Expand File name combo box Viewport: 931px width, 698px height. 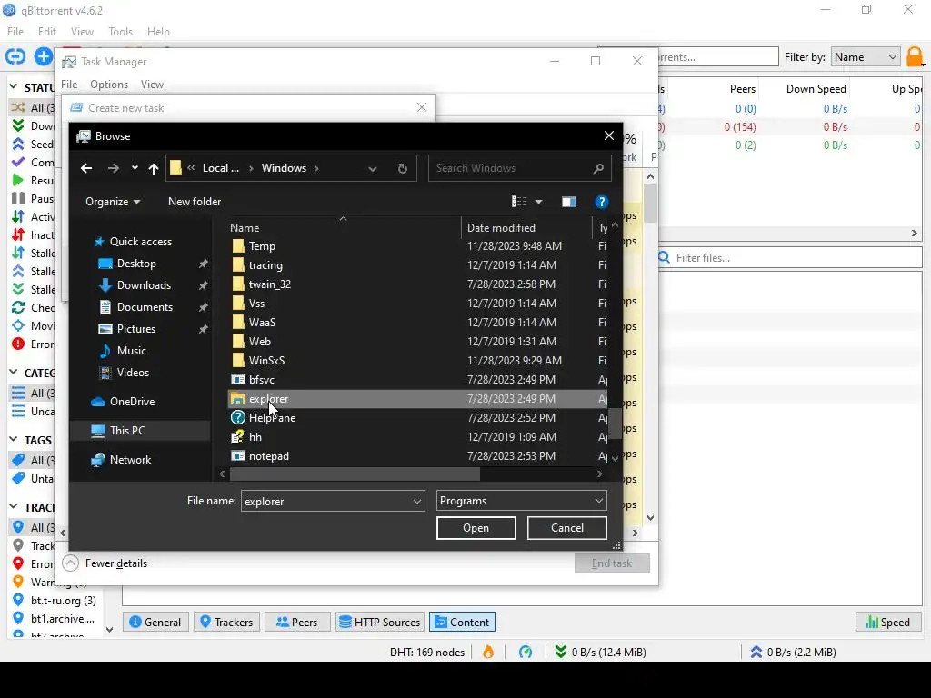coord(416,502)
